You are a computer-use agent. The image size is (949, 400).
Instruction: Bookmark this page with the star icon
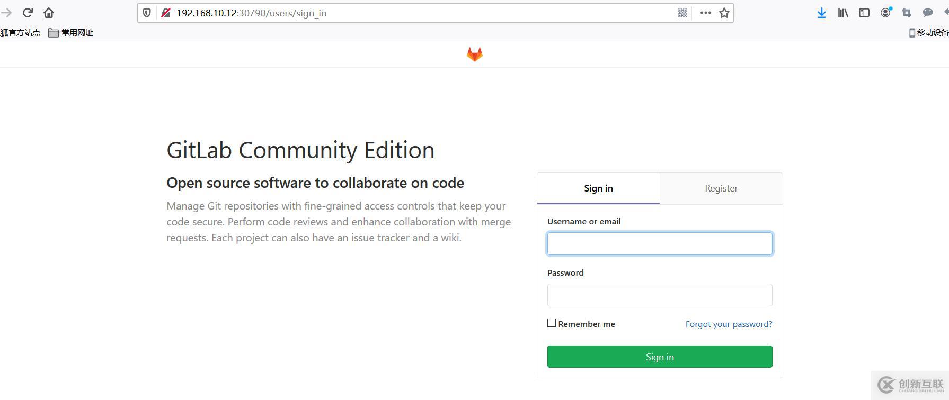724,13
